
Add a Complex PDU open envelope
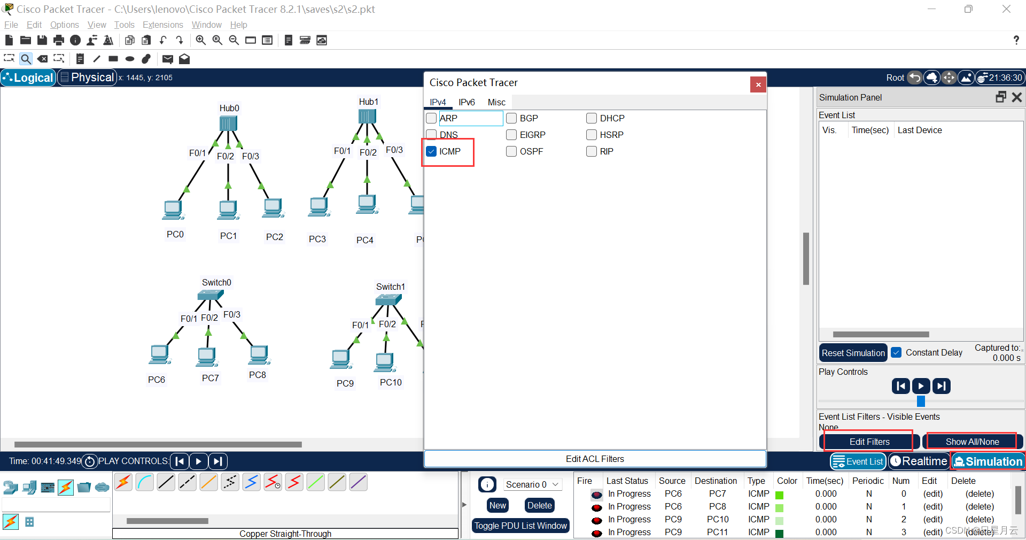click(184, 59)
